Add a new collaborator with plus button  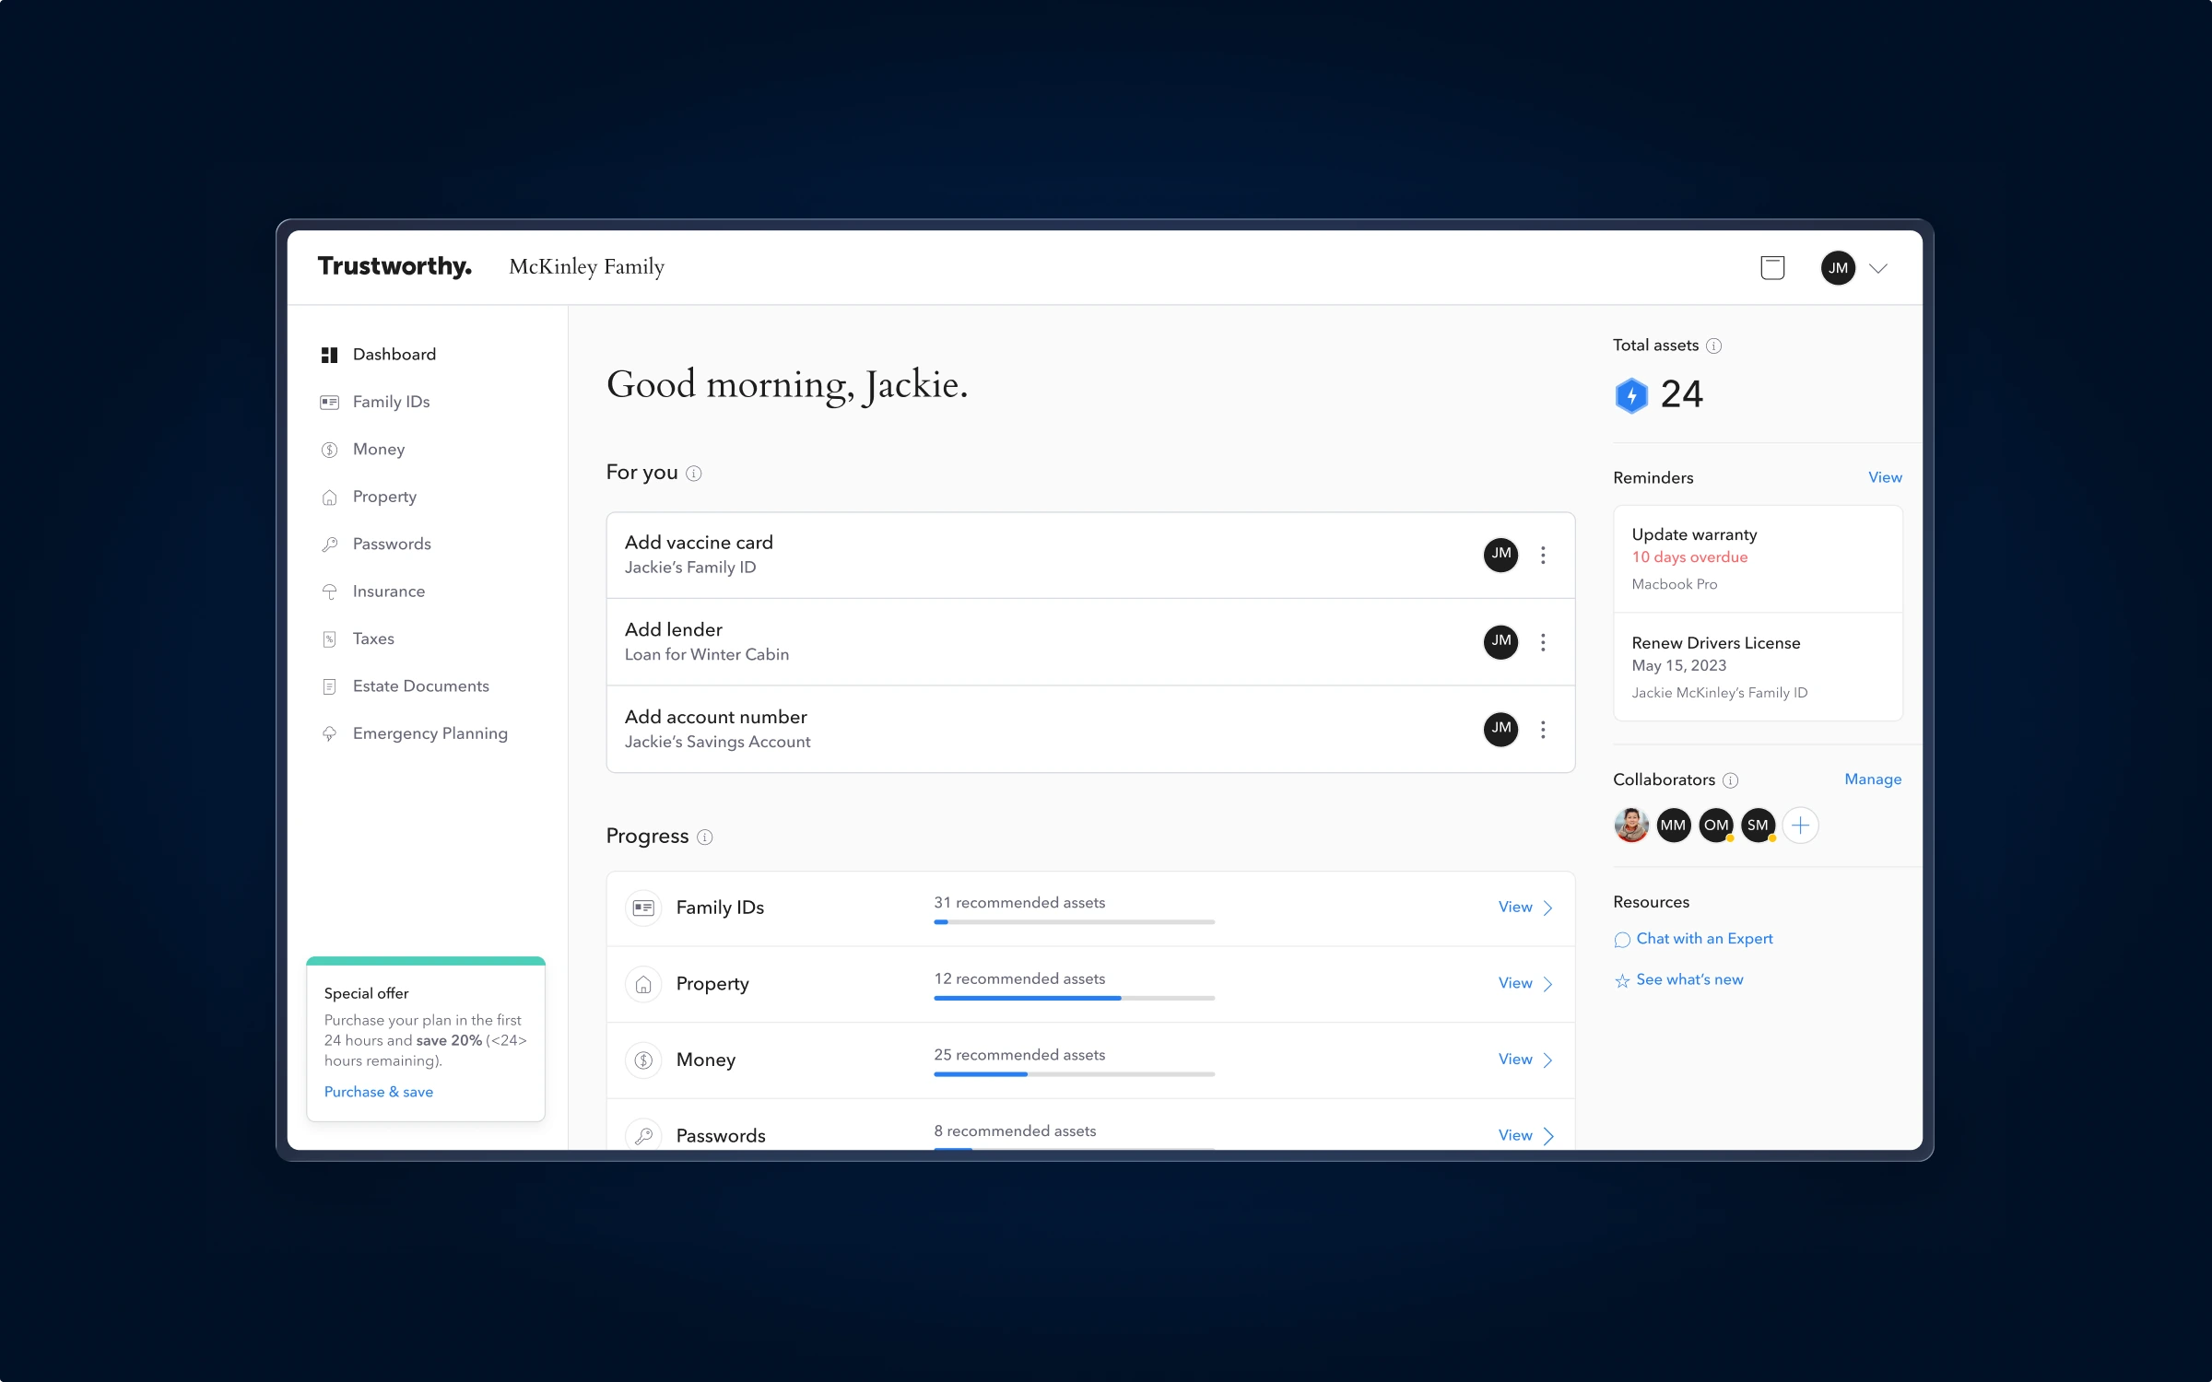pyautogui.click(x=1800, y=826)
